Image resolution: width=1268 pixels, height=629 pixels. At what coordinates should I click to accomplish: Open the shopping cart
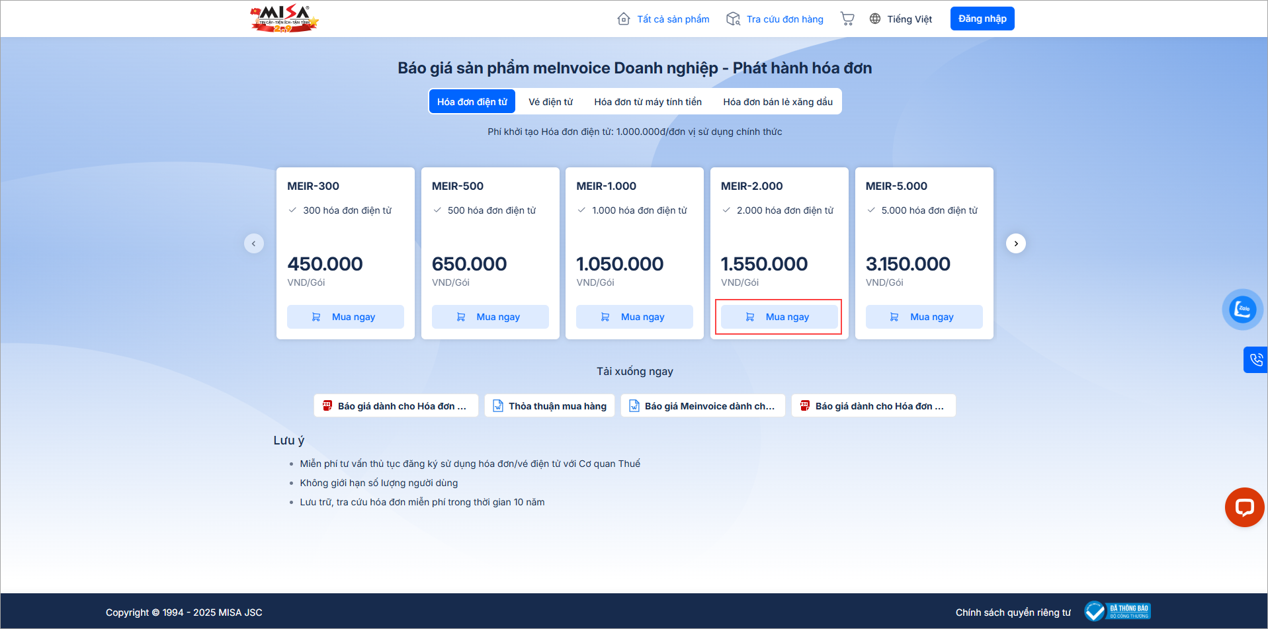847,19
